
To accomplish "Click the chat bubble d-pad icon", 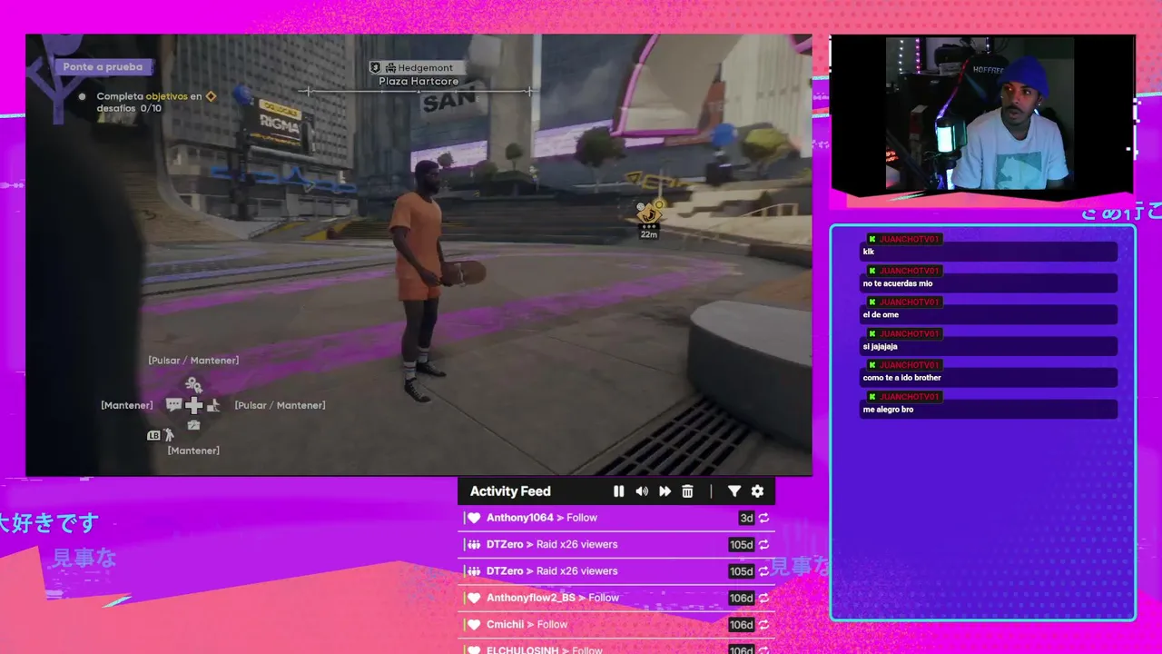I will coord(173,405).
